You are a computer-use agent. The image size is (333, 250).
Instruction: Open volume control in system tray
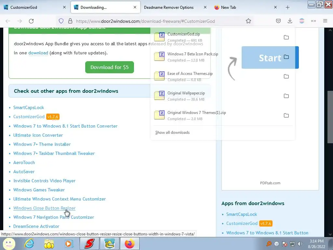(300, 244)
